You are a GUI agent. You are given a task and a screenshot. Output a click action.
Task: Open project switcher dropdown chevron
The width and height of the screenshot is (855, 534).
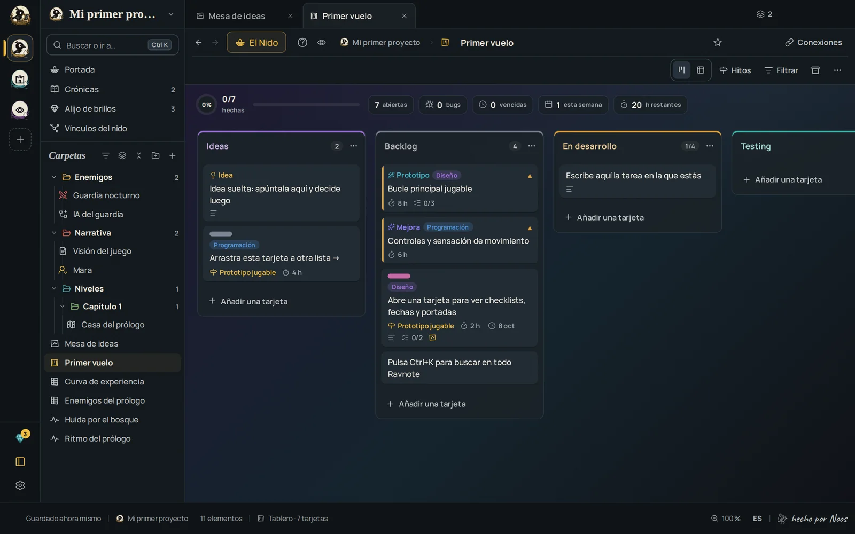(171, 14)
